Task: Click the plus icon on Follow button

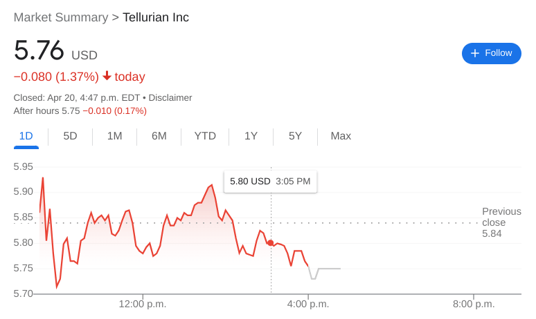Action: tap(475, 53)
